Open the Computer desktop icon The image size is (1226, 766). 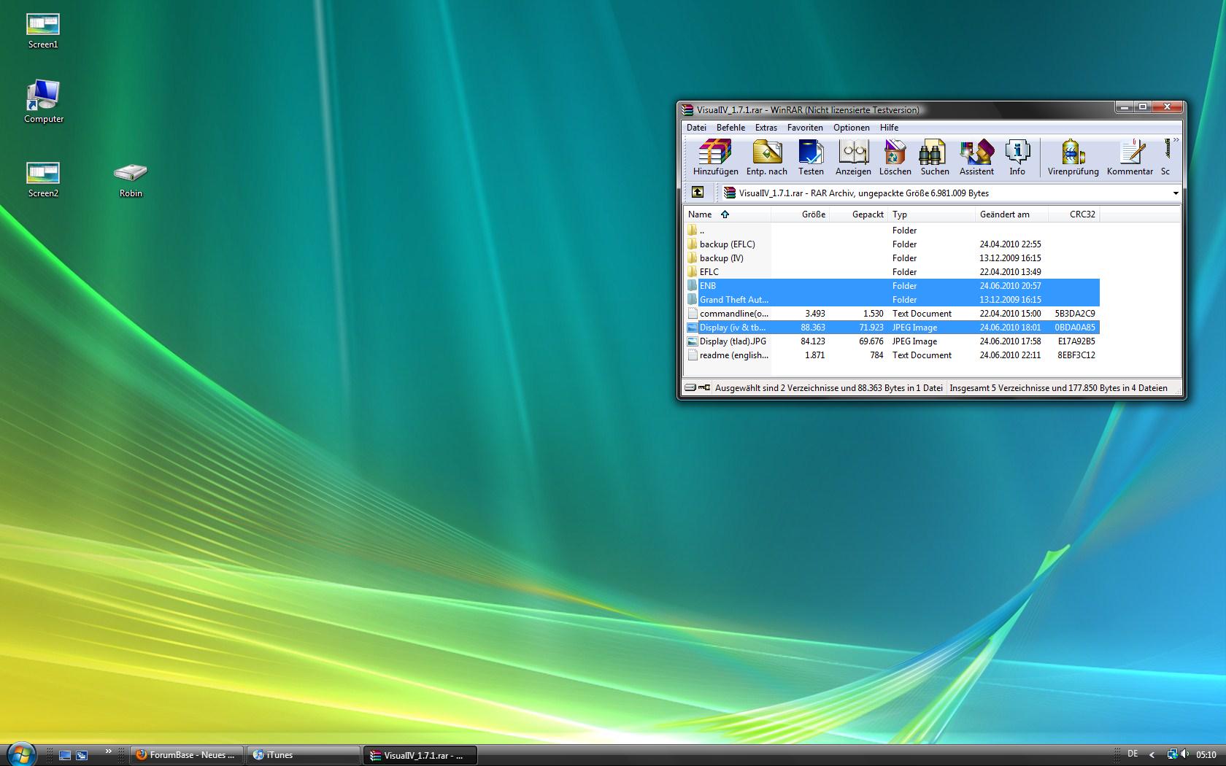(44, 102)
